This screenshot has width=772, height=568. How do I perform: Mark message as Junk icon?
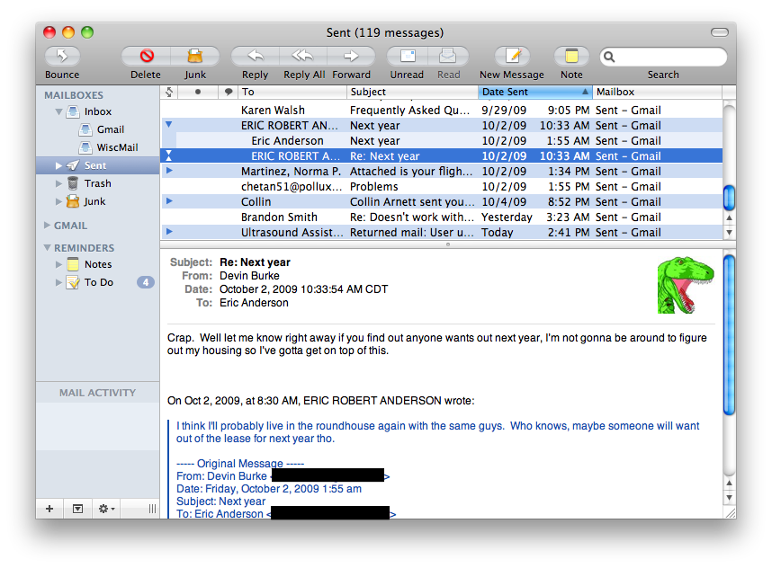(195, 56)
